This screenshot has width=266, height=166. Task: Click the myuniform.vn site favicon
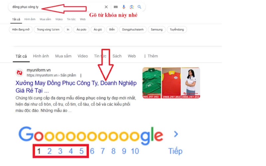click(20, 73)
